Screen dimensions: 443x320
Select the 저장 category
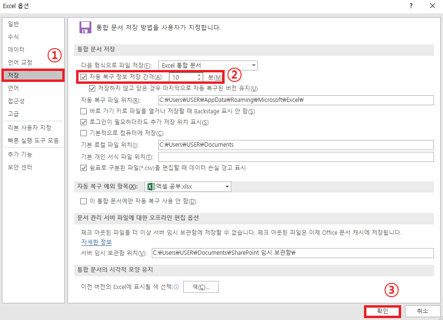pyautogui.click(x=33, y=75)
